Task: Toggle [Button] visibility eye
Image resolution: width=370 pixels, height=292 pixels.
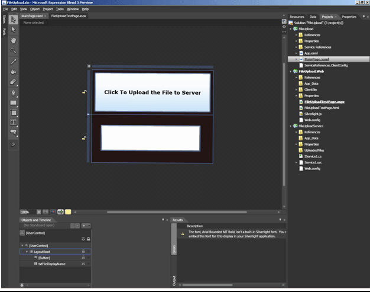Action: (83, 258)
